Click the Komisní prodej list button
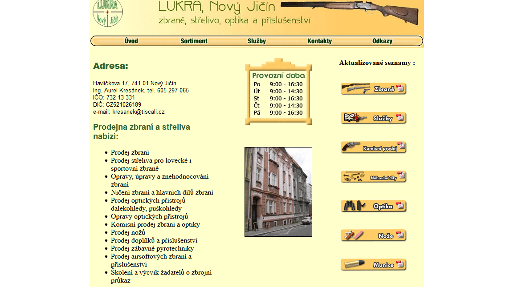This screenshot has width=518, height=287. coord(373,147)
